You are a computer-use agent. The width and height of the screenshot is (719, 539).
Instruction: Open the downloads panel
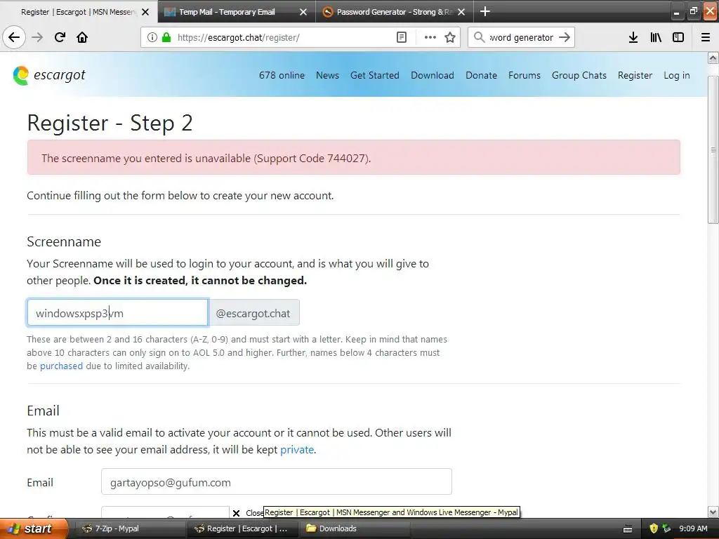tap(633, 37)
